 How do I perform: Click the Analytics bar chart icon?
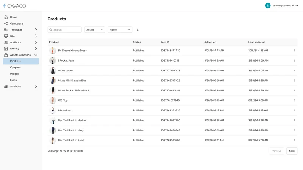pyautogui.click(x=6, y=87)
